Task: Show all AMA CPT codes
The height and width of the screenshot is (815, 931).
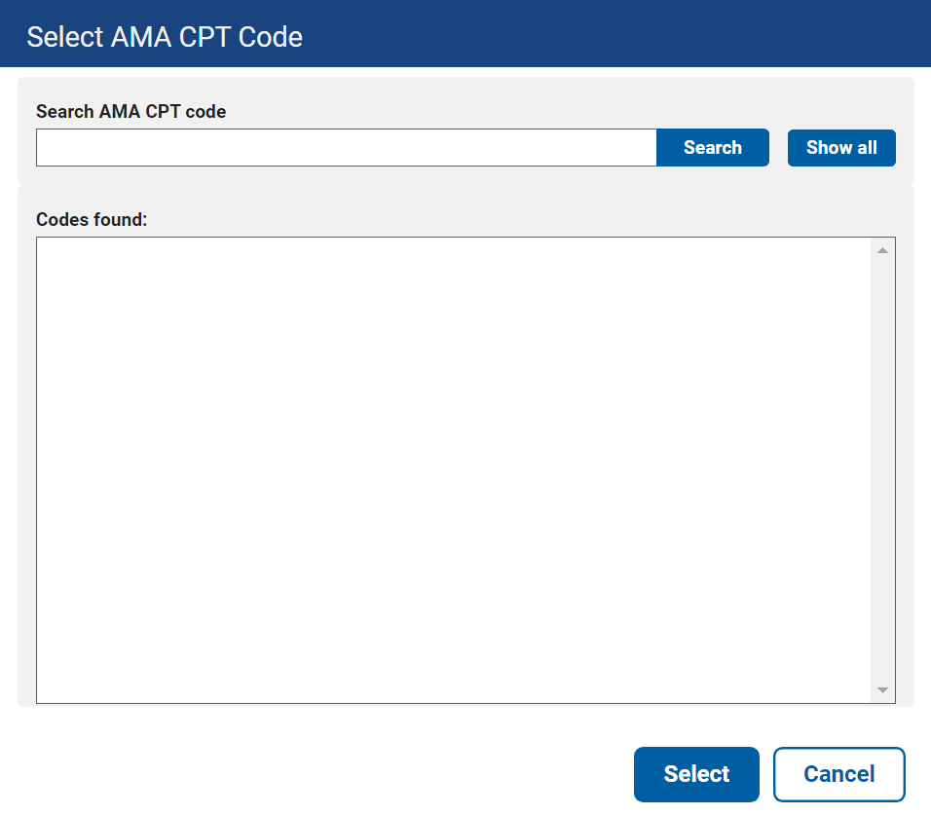Action: coord(841,148)
